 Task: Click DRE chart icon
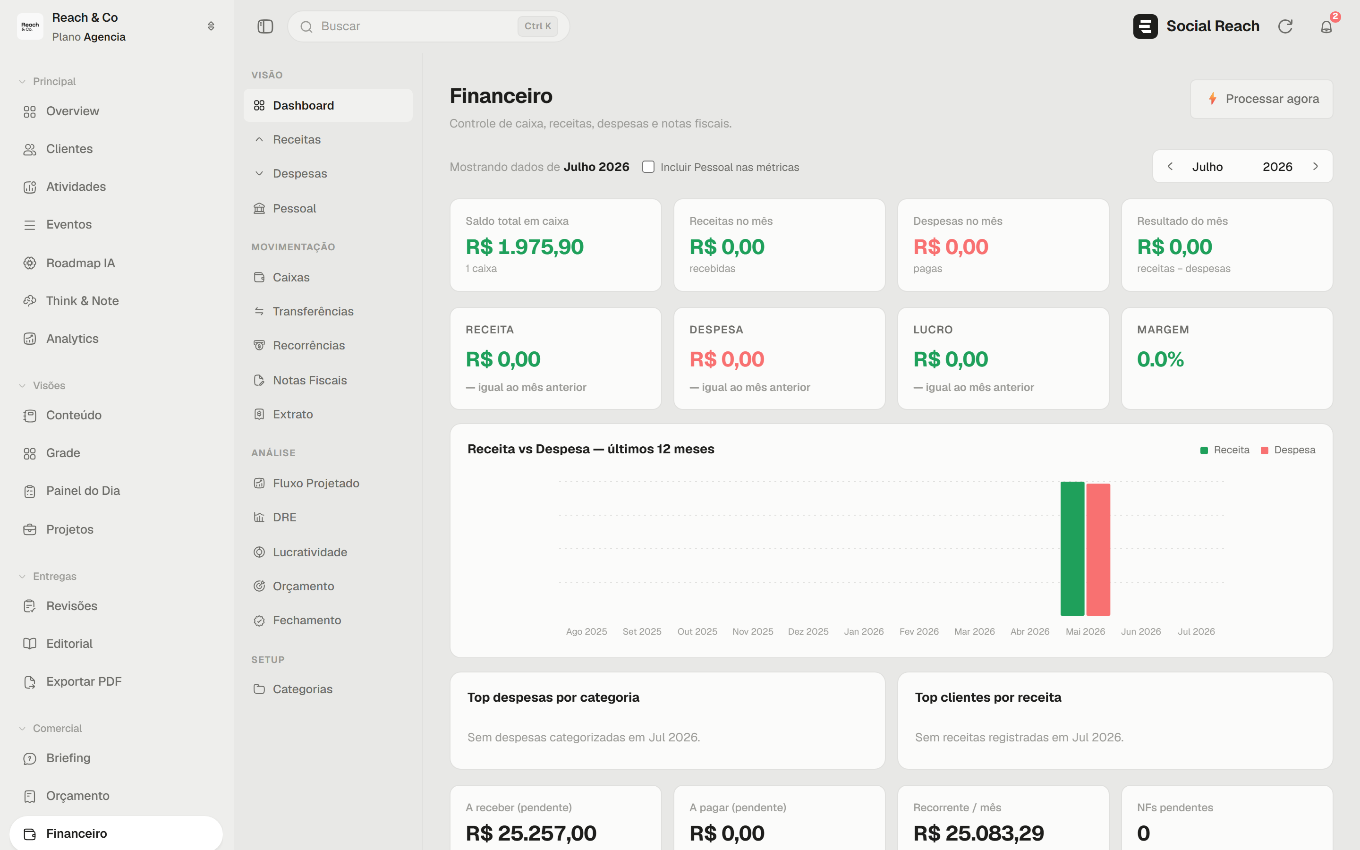[259, 517]
